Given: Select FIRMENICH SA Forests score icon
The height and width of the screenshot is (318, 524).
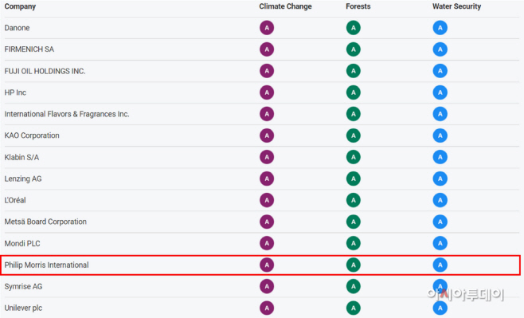Looking at the screenshot, I should 354,49.
